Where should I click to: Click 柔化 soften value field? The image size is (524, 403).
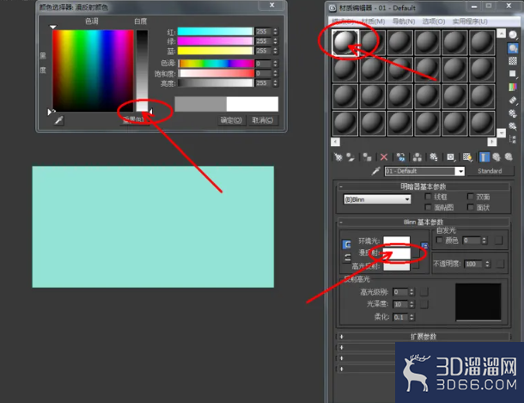400,317
